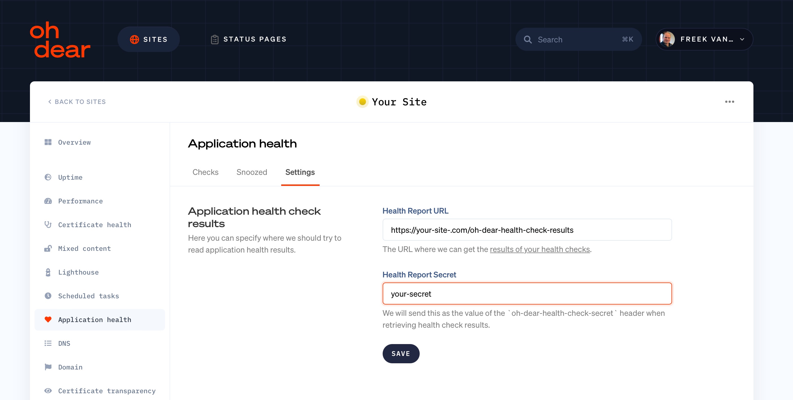Expand the Freek Van account dropdown chevron

coord(742,39)
